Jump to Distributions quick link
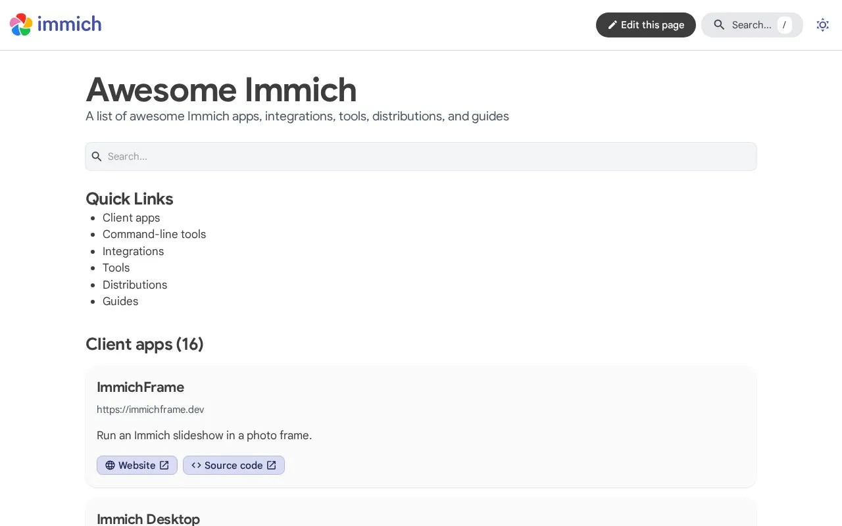The image size is (842, 526). tap(135, 285)
